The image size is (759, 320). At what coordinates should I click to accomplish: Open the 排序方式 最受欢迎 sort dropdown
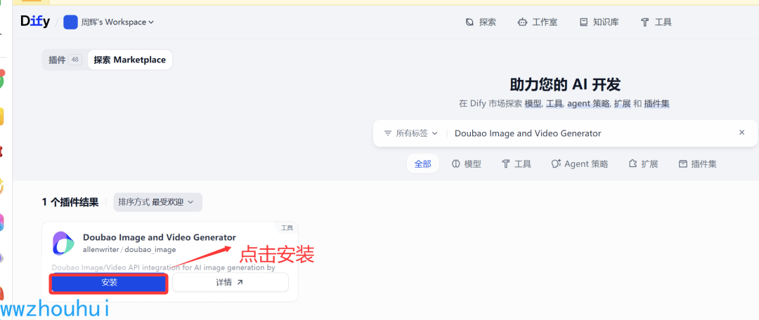[x=158, y=202]
